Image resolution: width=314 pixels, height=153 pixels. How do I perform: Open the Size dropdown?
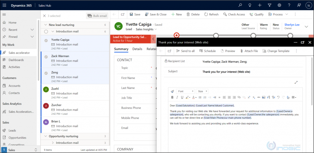click(x=202, y=91)
